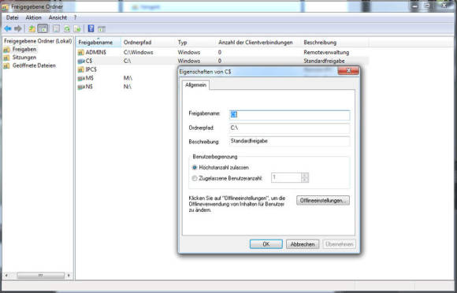Click the Properties toolbar icon
The height and width of the screenshot is (293, 457).
click(x=56, y=28)
